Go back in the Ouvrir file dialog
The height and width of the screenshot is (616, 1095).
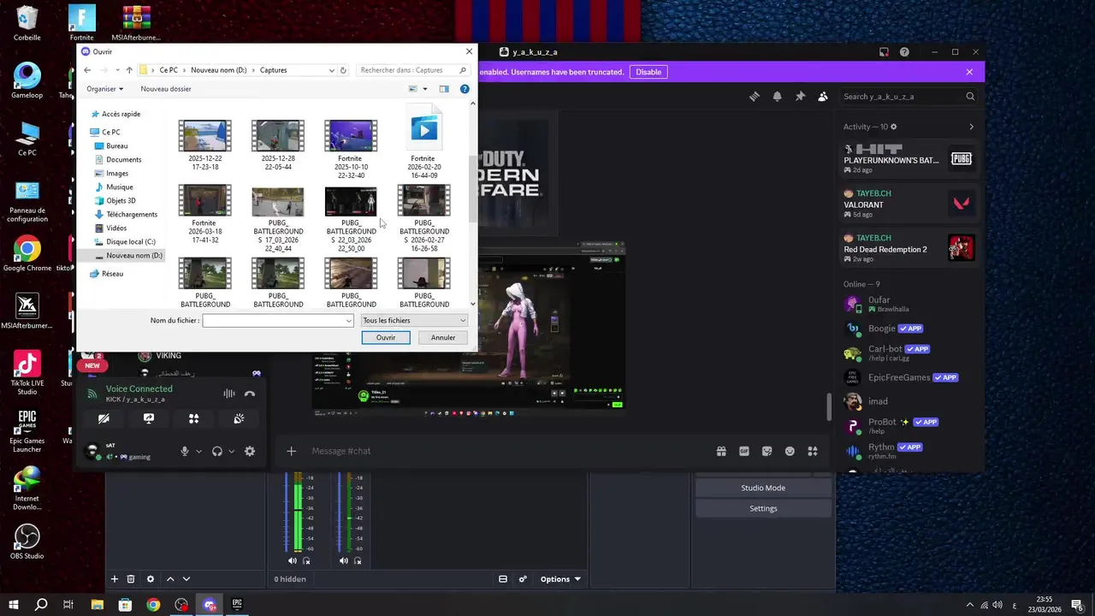pos(87,70)
